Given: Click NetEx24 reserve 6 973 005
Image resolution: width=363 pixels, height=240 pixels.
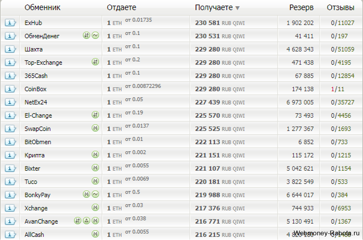Looking at the screenshot, I should [x=300, y=102].
